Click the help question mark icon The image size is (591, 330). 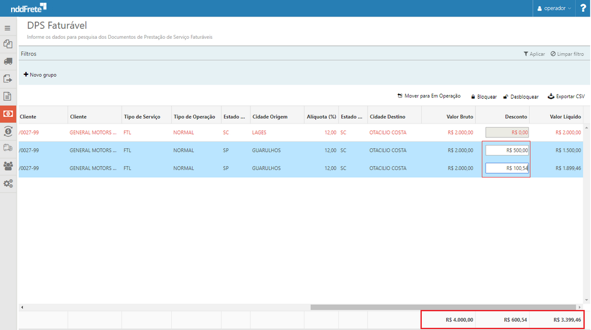(583, 8)
